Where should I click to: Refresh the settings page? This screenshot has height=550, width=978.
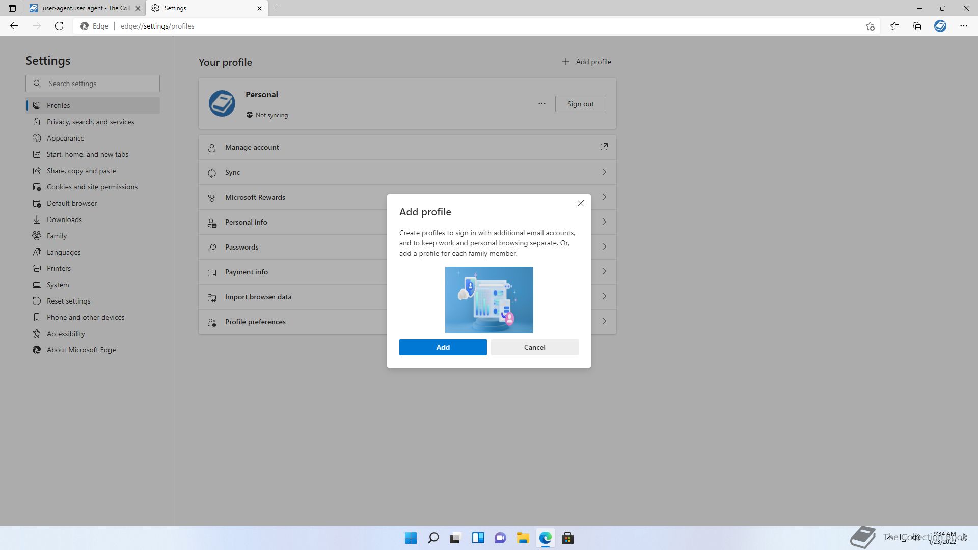[59, 26]
